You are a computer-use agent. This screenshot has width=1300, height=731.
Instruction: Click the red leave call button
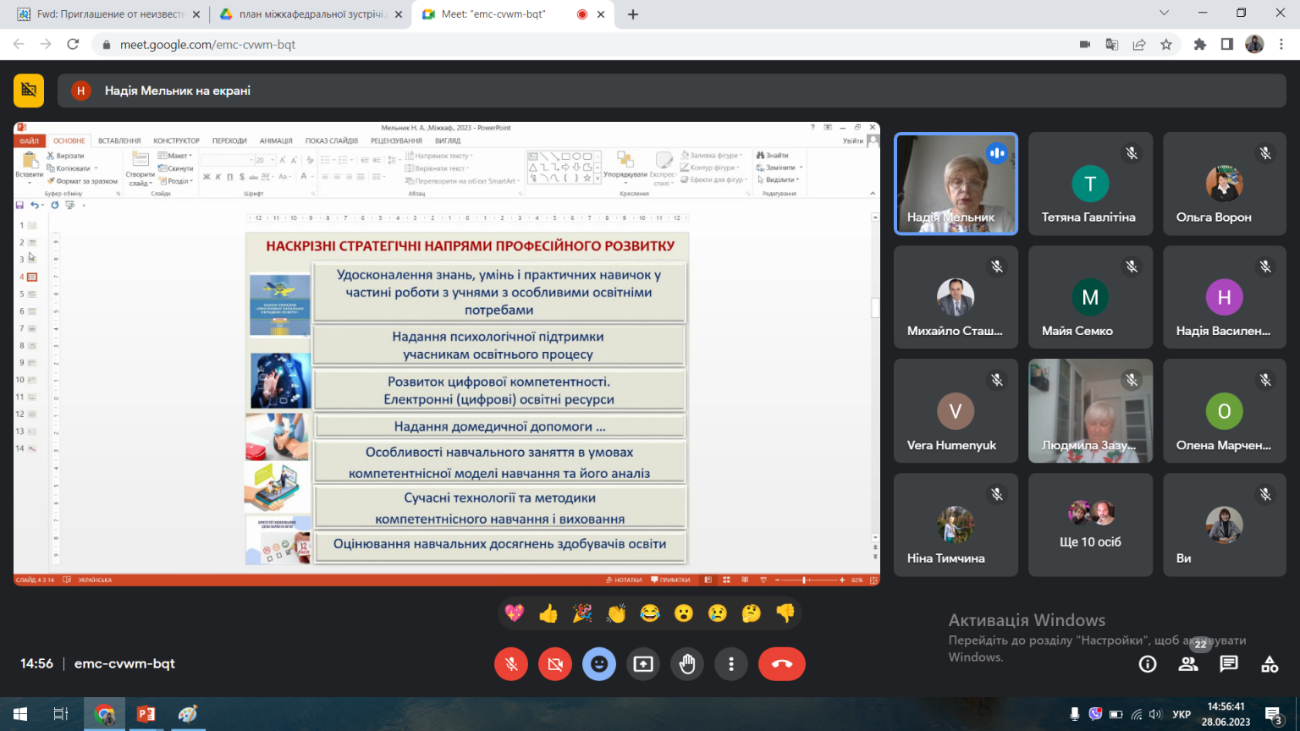[781, 664]
